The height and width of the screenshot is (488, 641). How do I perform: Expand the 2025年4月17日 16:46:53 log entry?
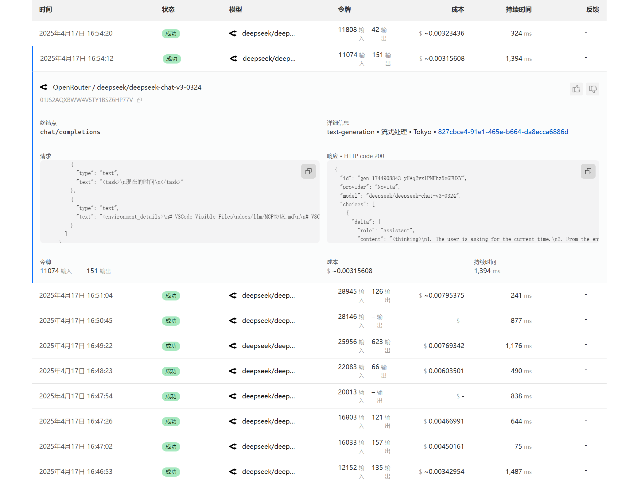coord(76,472)
